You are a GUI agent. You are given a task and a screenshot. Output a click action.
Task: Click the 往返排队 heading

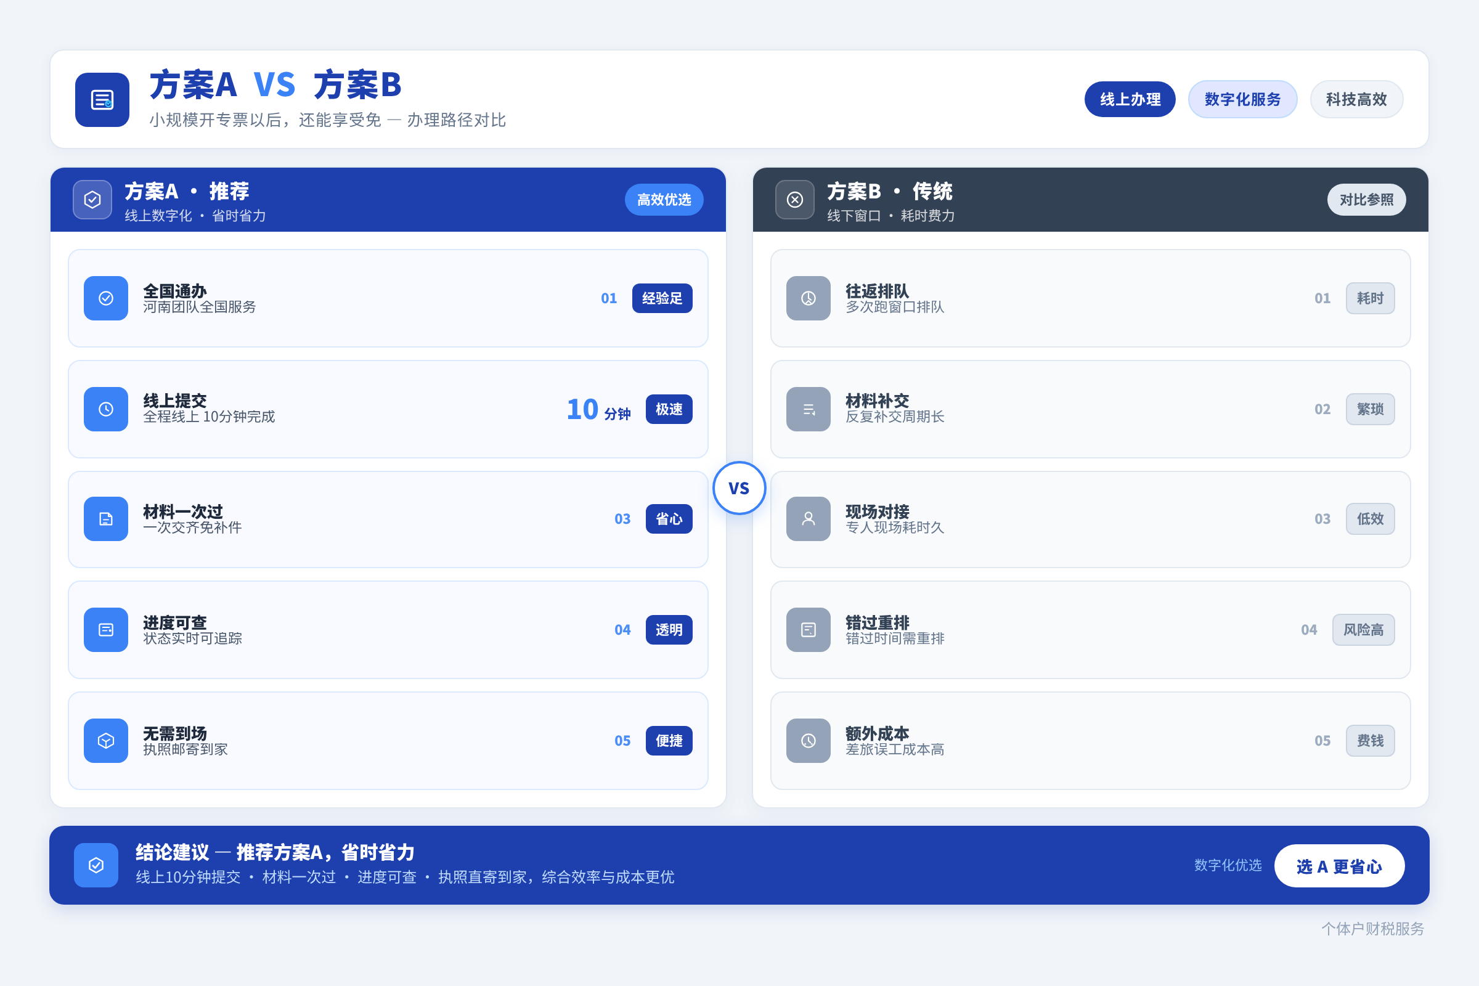coord(877,291)
